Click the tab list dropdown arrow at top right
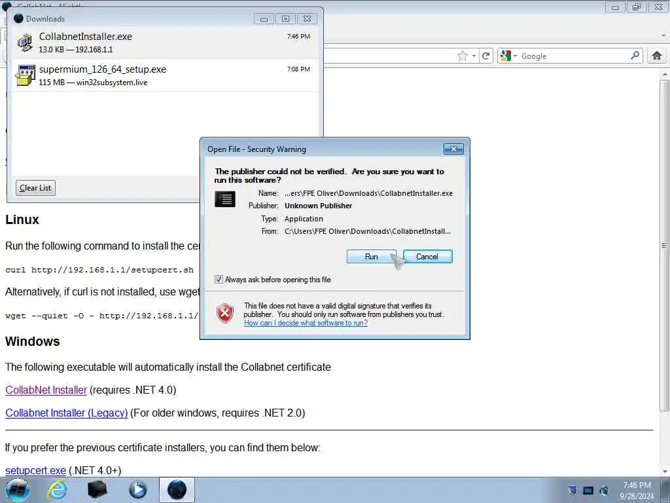This screenshot has width=670, height=503. pos(663,35)
